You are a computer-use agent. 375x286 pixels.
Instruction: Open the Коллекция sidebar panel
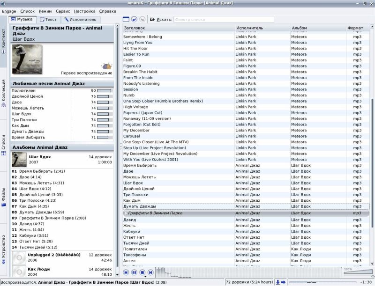pos(3,93)
